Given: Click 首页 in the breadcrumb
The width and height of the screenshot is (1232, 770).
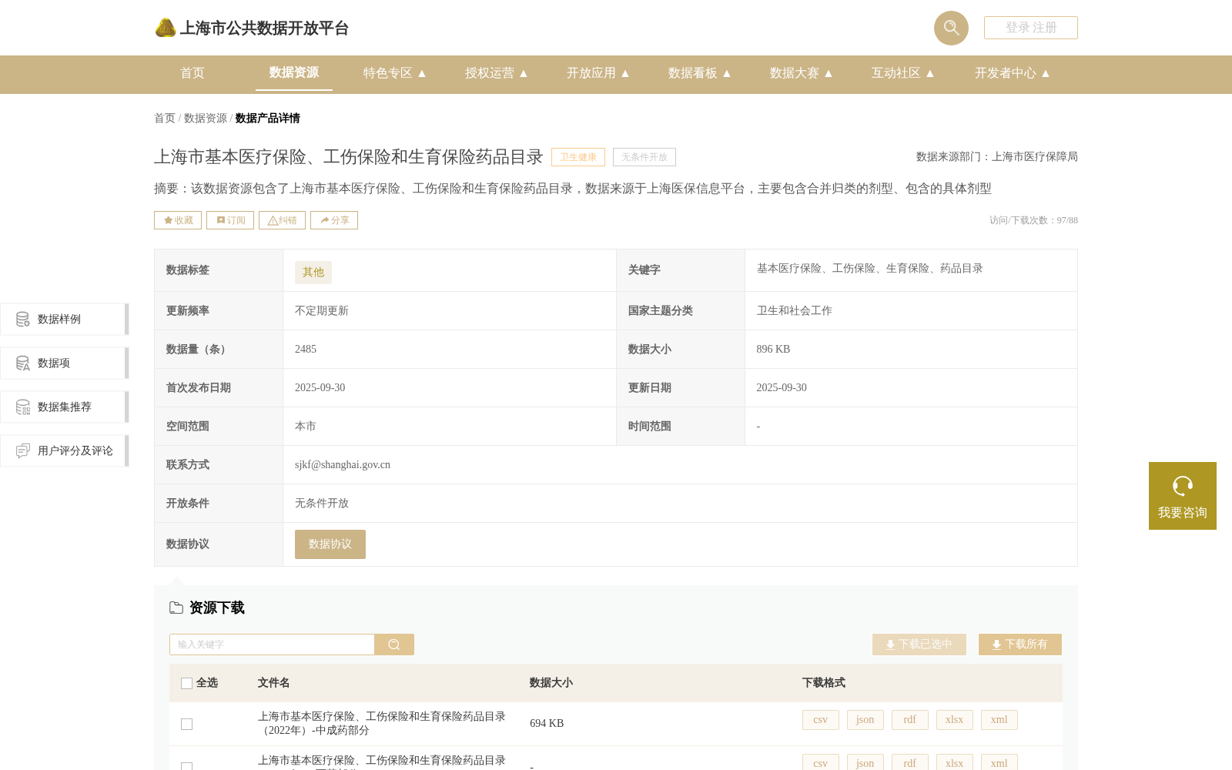Looking at the screenshot, I should coord(165,118).
